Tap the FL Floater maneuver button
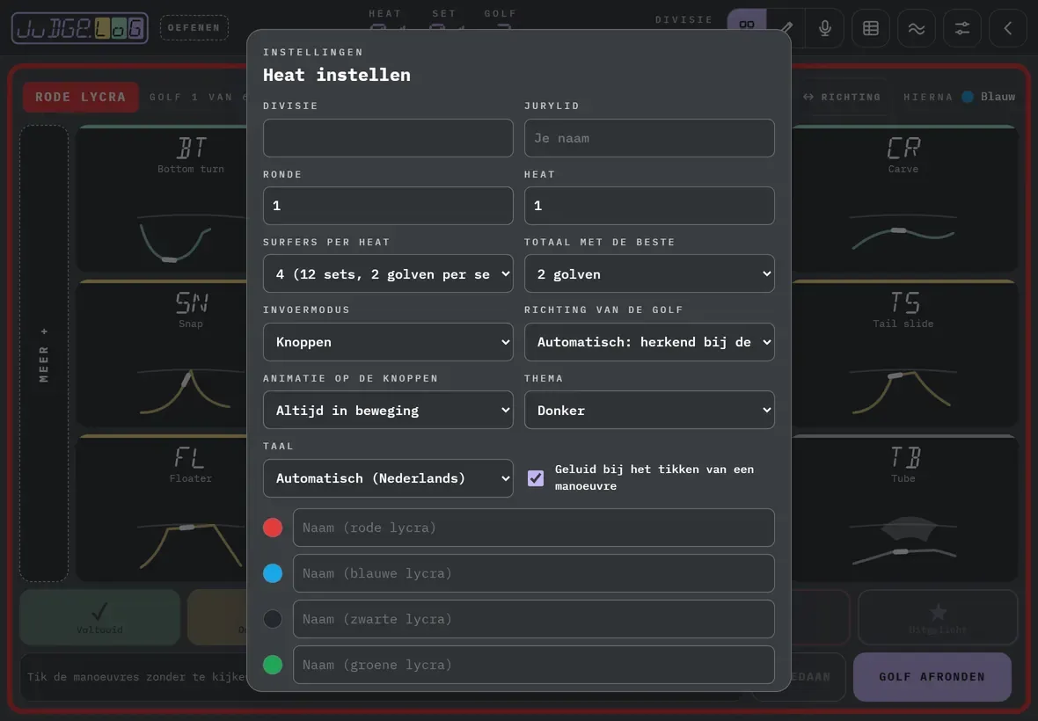Screen dimensions: 1038x721 pyautogui.click(x=162, y=508)
